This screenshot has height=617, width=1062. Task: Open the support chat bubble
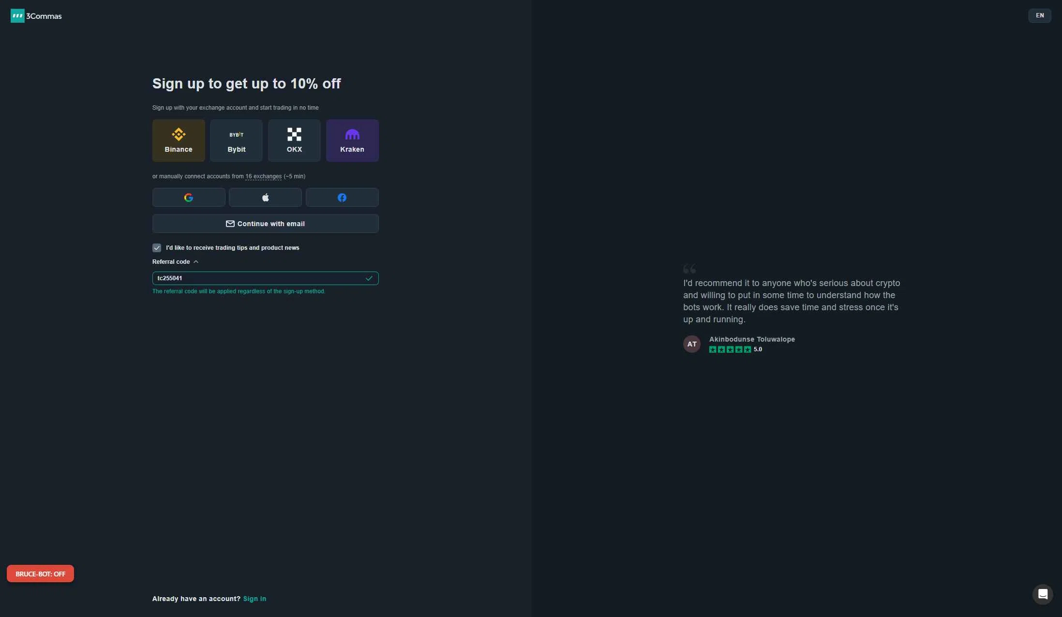pyautogui.click(x=1042, y=594)
